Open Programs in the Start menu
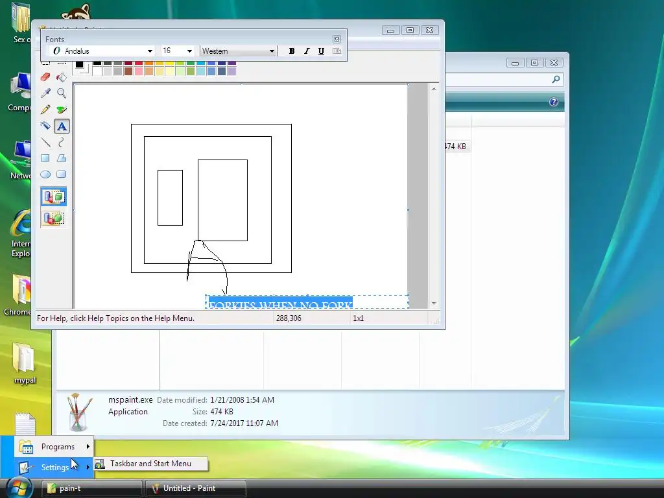Viewport: 664px width, 498px height. coord(54,447)
